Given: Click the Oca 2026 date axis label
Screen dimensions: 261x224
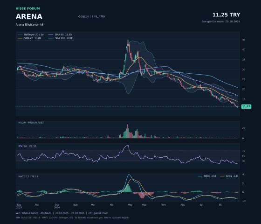Looking at the screenshot, I should click(57, 206).
